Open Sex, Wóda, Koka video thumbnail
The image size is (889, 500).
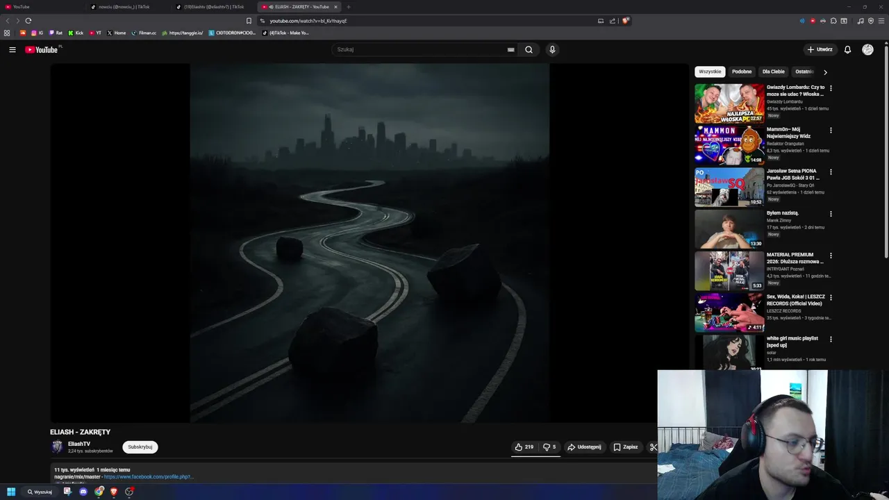[729, 312]
